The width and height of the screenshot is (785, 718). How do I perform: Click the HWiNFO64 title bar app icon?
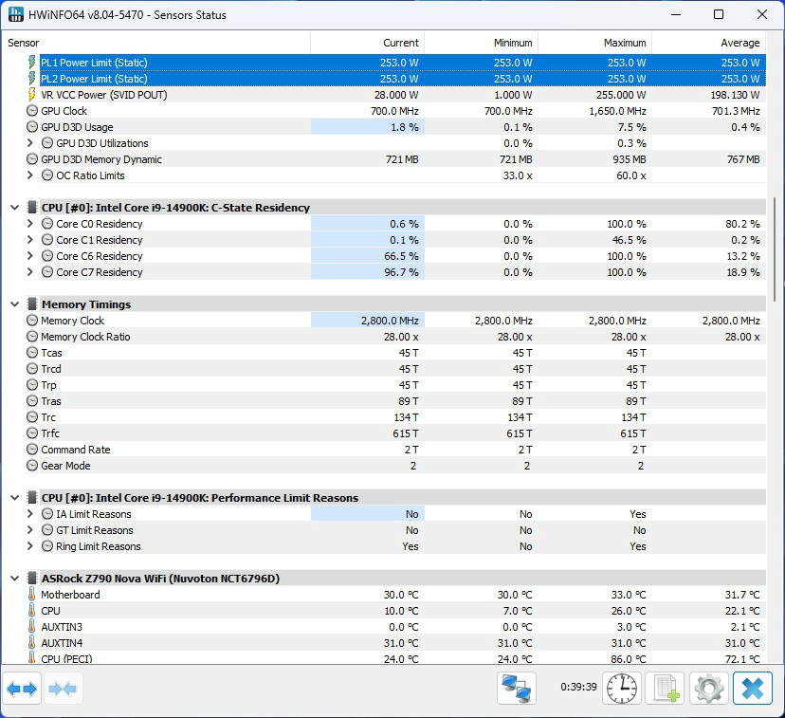[x=13, y=14]
